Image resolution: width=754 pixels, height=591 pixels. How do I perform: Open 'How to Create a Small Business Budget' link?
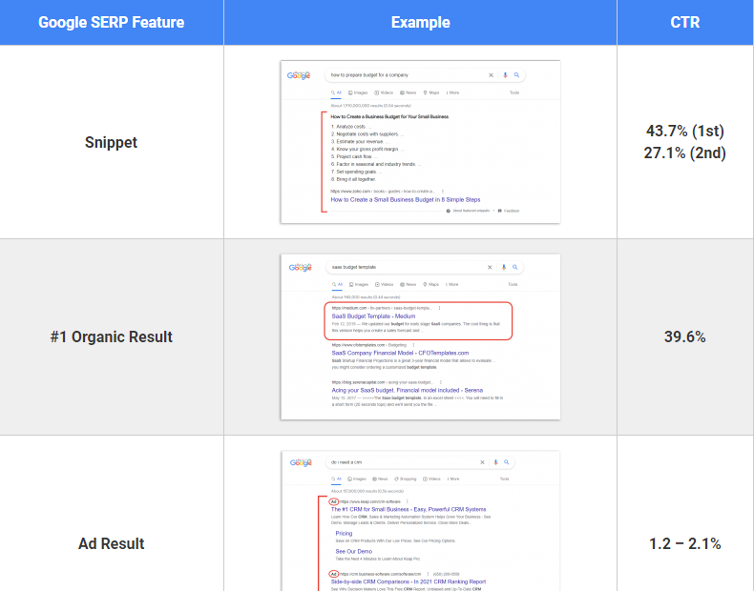click(406, 200)
